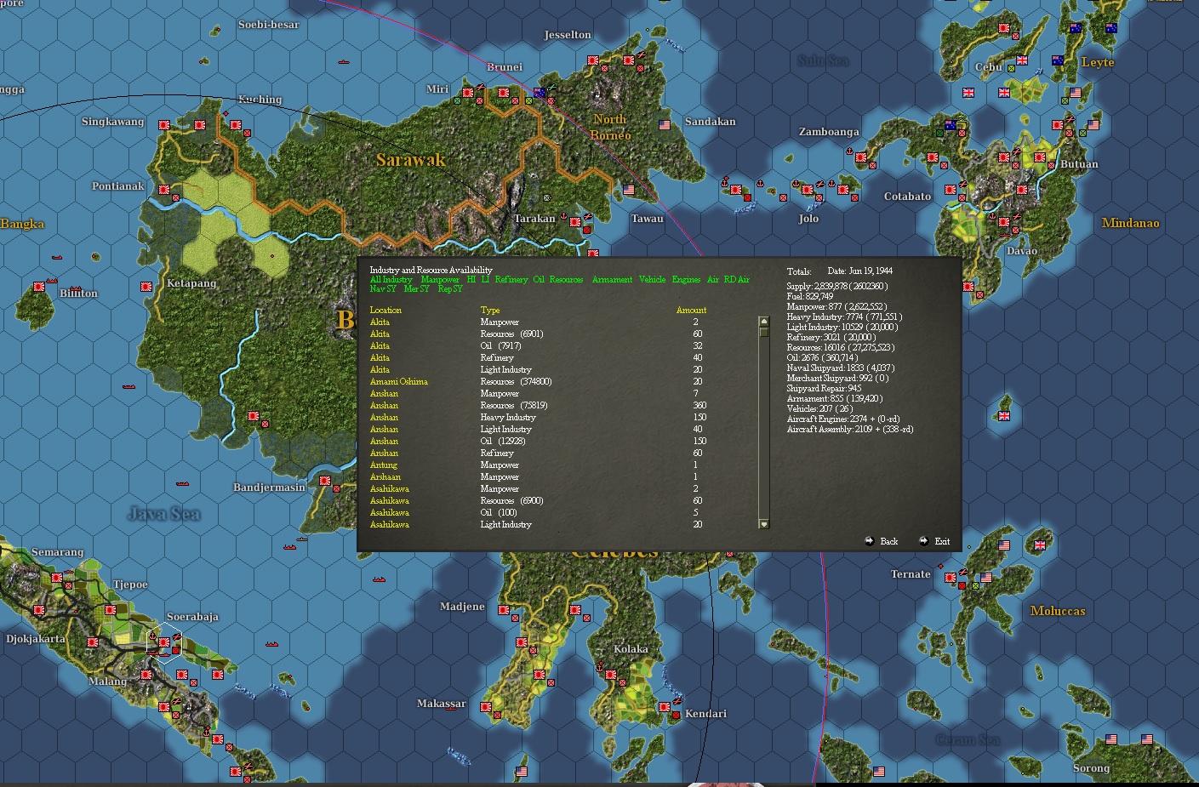Select the Japanese flag marker at Tjepoe
This screenshot has width=1199, height=787.
click(111, 609)
